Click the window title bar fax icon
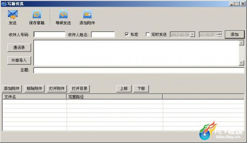Screen dimensions: 247x143 click(3, 3)
